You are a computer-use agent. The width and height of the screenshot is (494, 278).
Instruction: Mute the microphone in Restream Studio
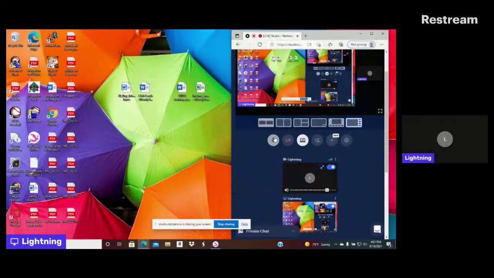click(x=273, y=140)
